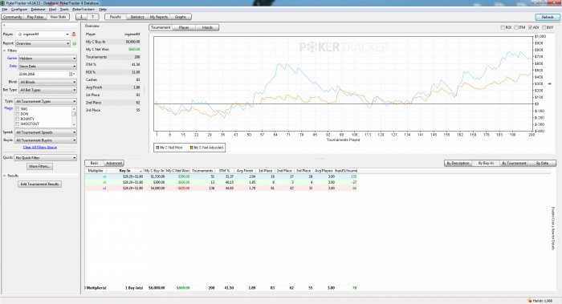Screen dimensions: 562x304
Task: Check the SNG flag checkbox
Action: [x=17, y=109]
